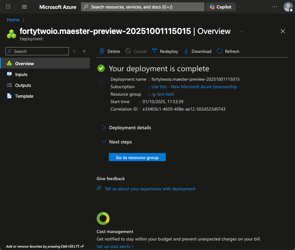Click the top bar ellipsis menu
The image size is (295, 250).
tap(275, 7)
